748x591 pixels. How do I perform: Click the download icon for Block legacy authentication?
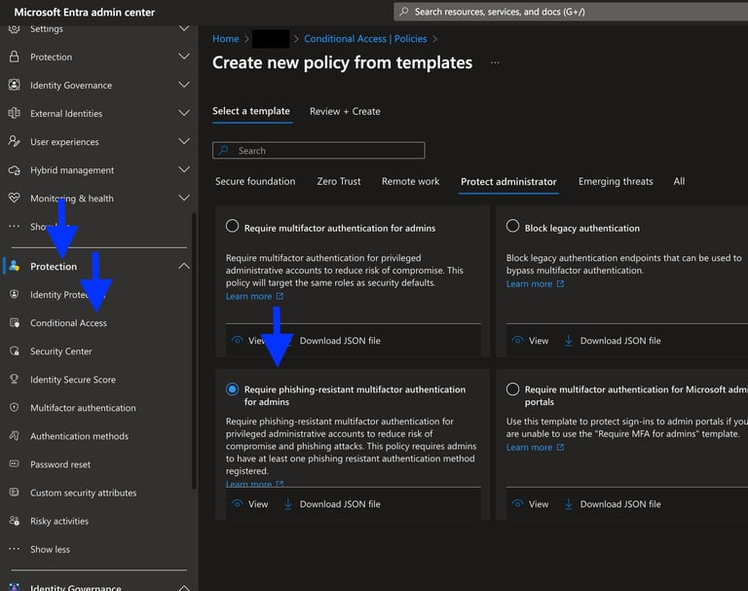568,341
